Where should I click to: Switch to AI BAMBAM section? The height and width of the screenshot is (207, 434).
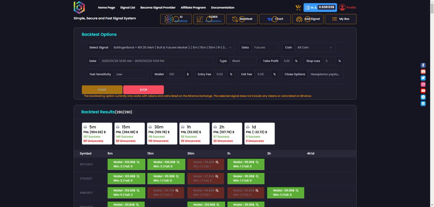[176, 19]
